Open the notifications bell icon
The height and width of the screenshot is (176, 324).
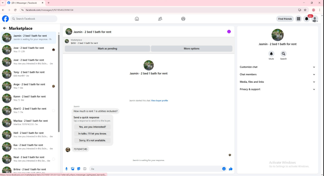307,19
